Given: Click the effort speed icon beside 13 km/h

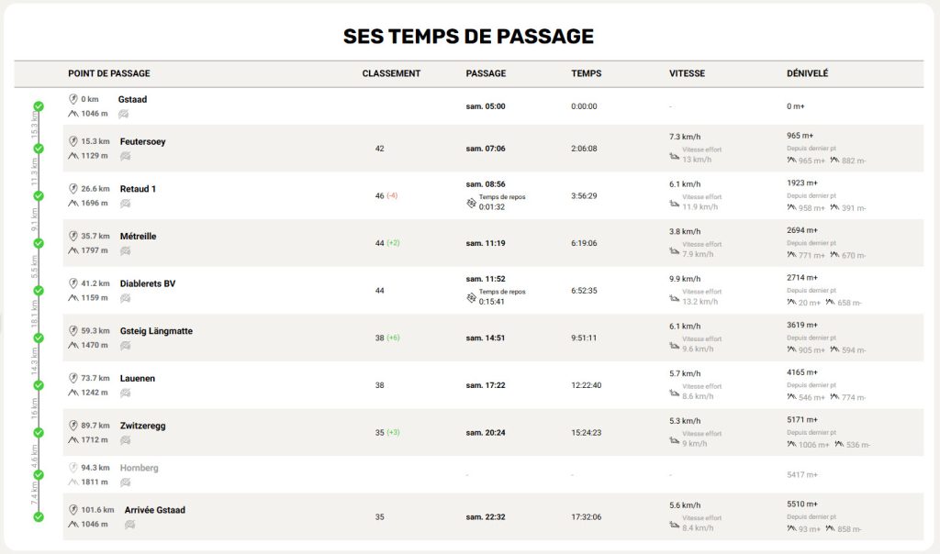Looking at the screenshot, I should [x=675, y=159].
